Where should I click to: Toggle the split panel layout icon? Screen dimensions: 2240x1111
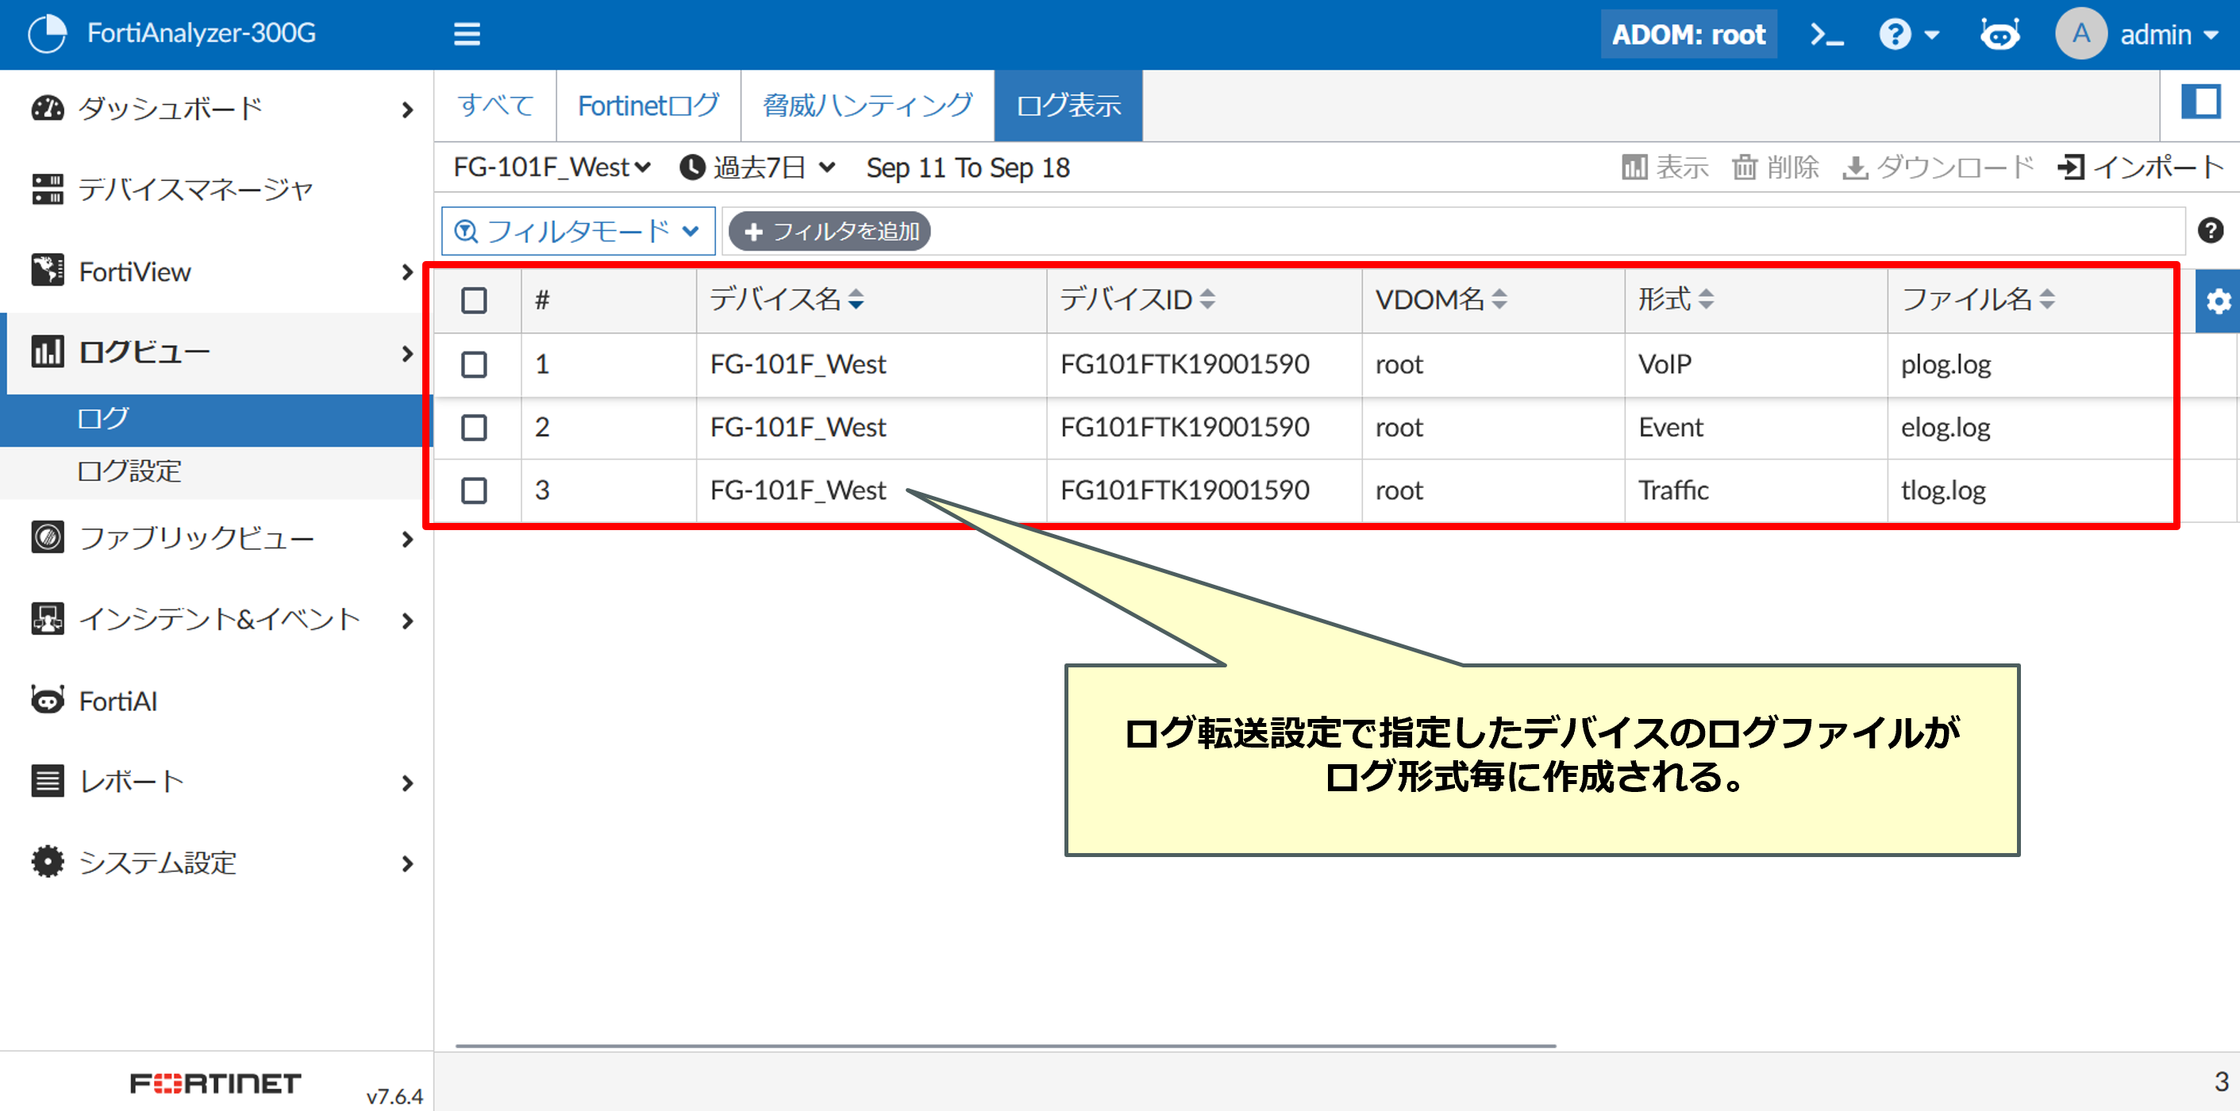coord(2201,102)
